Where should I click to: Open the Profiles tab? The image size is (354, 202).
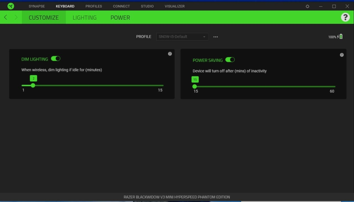pos(94,6)
